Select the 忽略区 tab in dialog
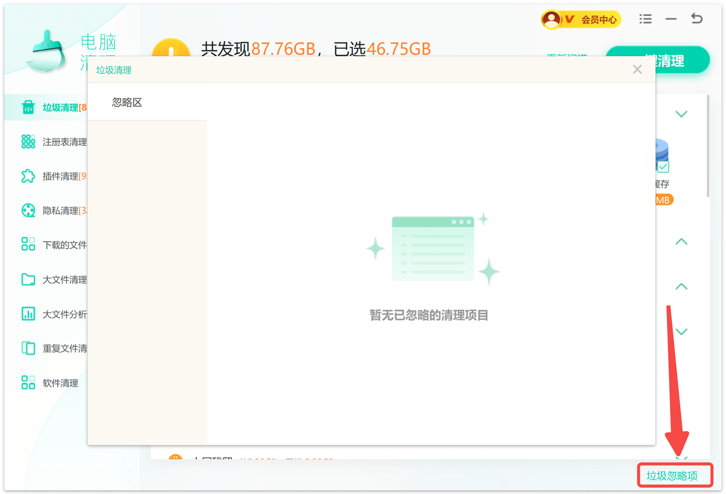 point(127,103)
